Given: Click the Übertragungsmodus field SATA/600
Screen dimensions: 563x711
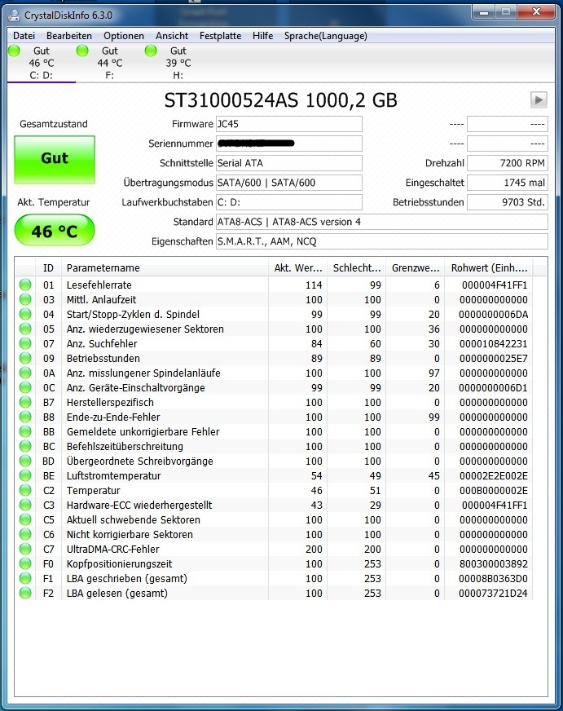Looking at the screenshot, I should [289, 183].
